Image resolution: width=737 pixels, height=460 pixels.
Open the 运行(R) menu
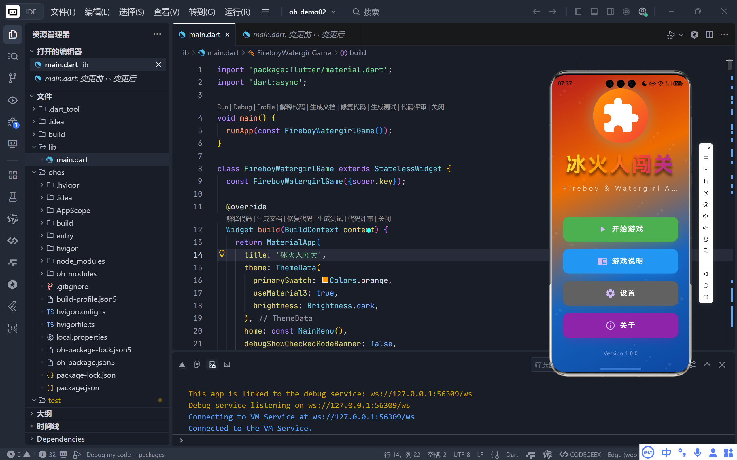click(x=237, y=12)
